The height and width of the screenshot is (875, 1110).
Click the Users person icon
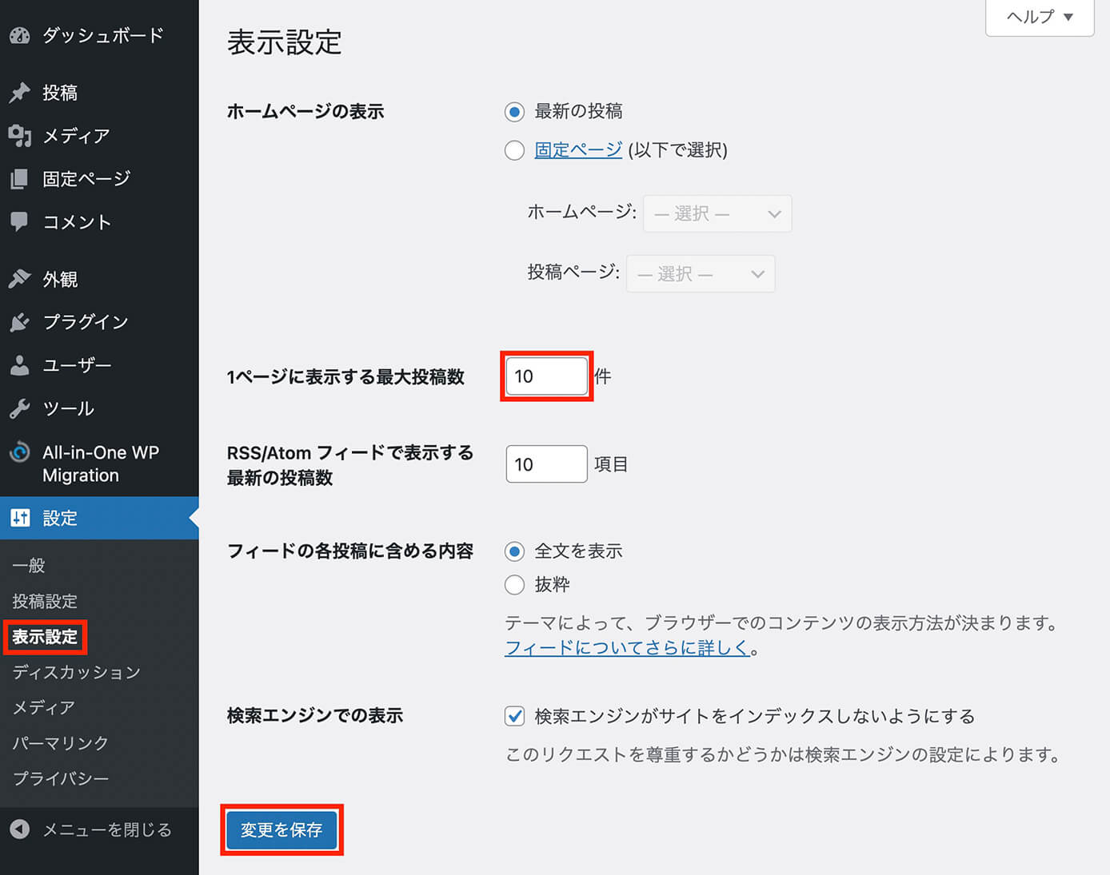pos(20,365)
